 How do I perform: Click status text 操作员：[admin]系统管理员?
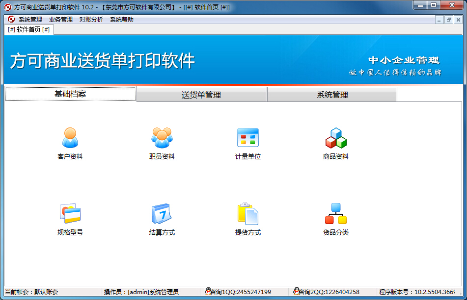pyautogui.click(x=141, y=292)
